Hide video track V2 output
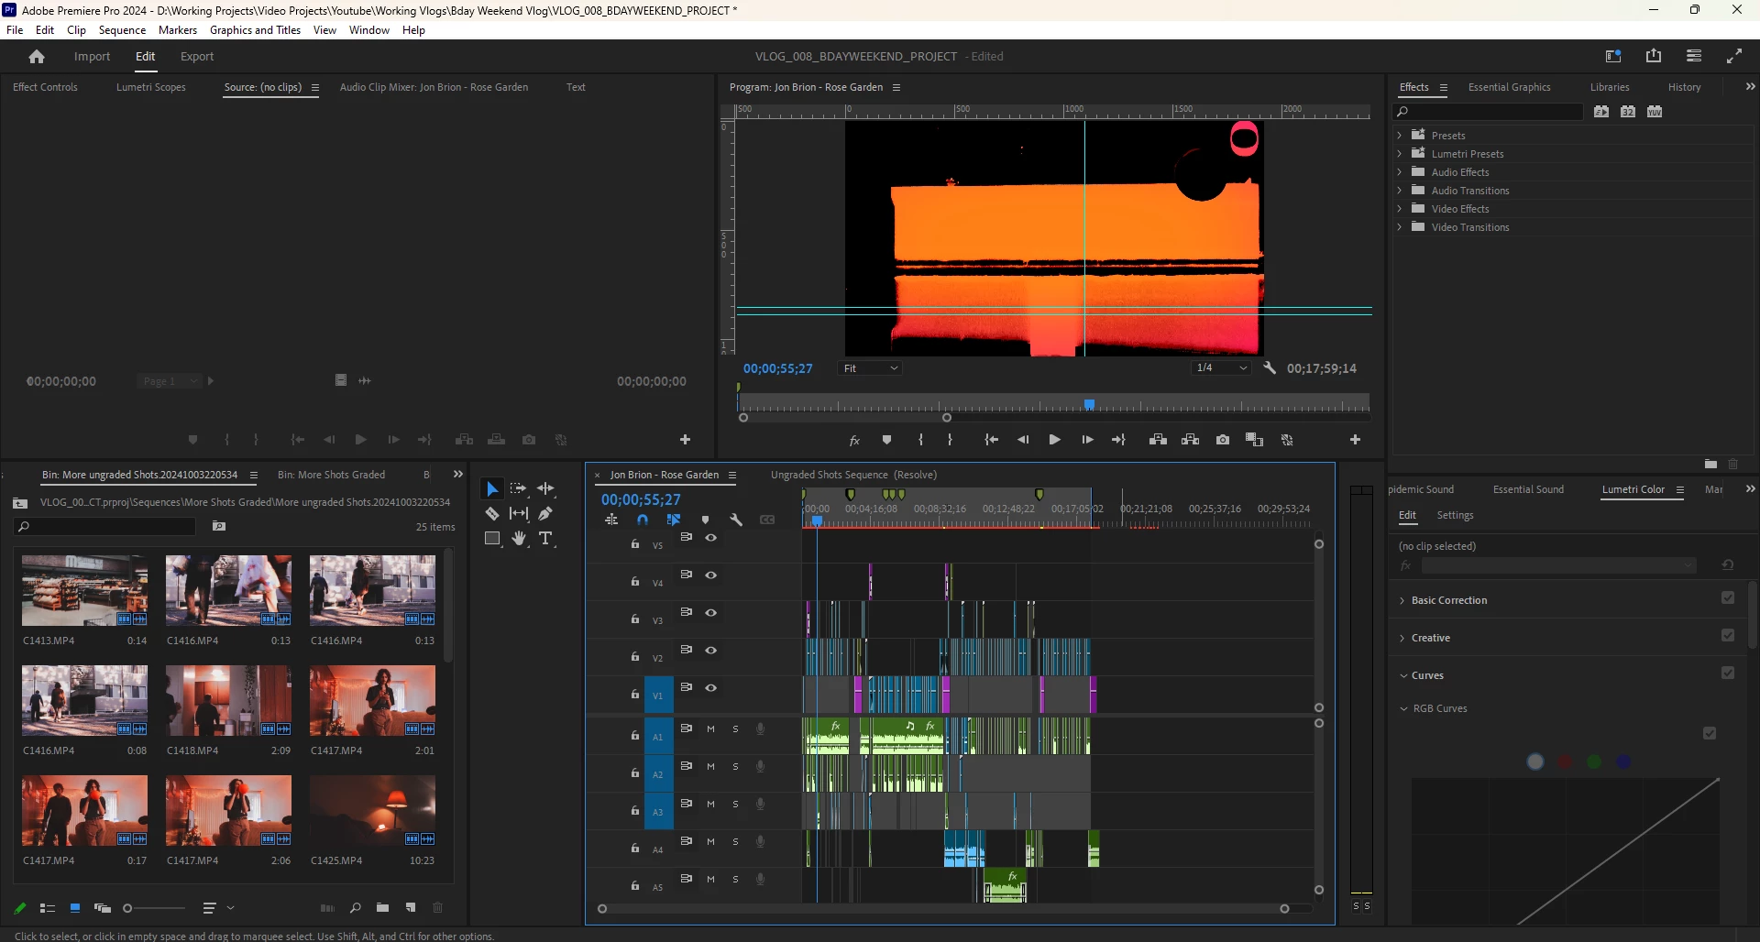 pos(710,651)
